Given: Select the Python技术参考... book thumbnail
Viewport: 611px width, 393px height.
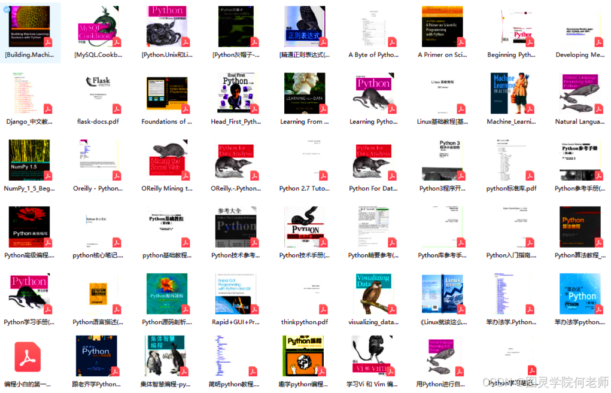Looking at the screenshot, I should [x=236, y=227].
